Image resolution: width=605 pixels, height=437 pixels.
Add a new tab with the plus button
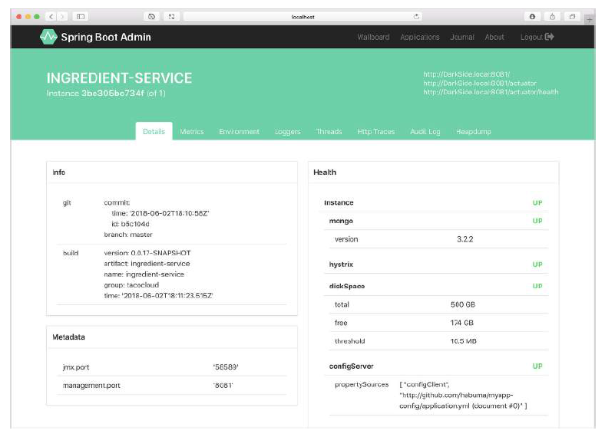tap(590, 19)
